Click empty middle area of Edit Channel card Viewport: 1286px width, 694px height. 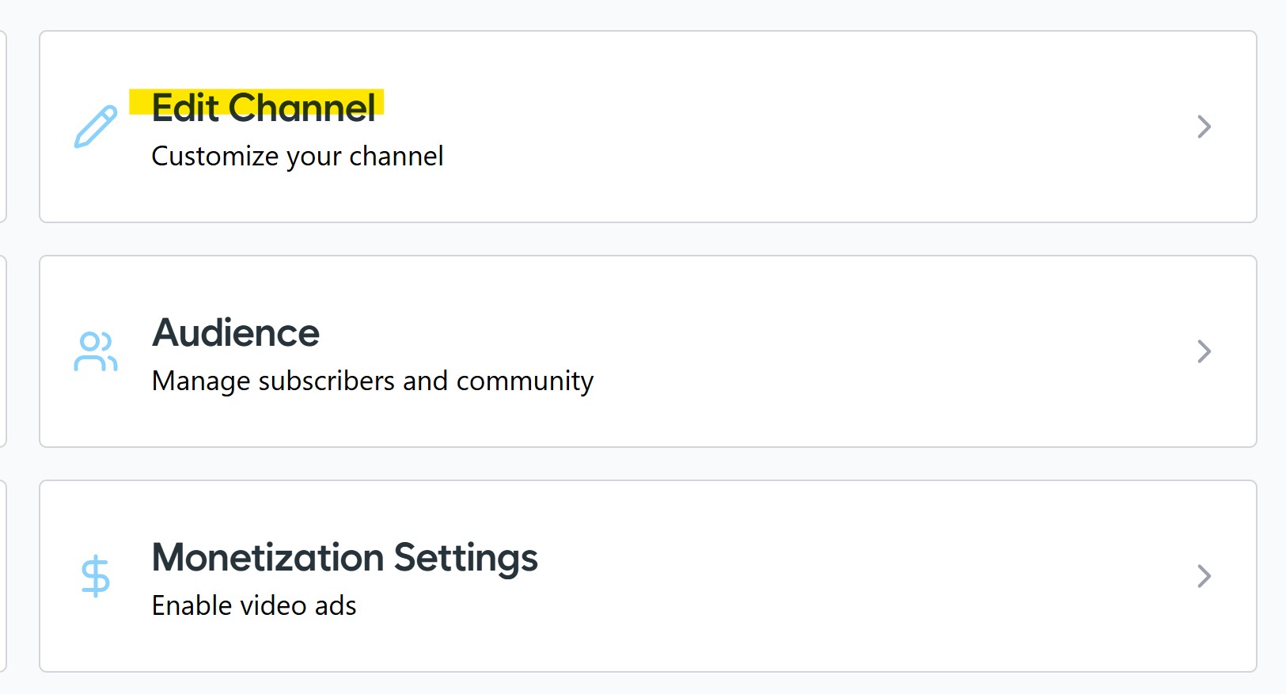point(791,127)
